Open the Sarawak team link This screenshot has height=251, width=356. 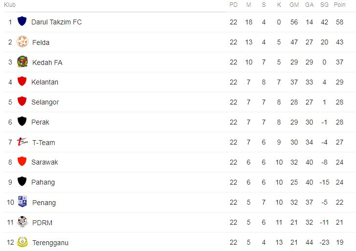pyautogui.click(x=44, y=162)
